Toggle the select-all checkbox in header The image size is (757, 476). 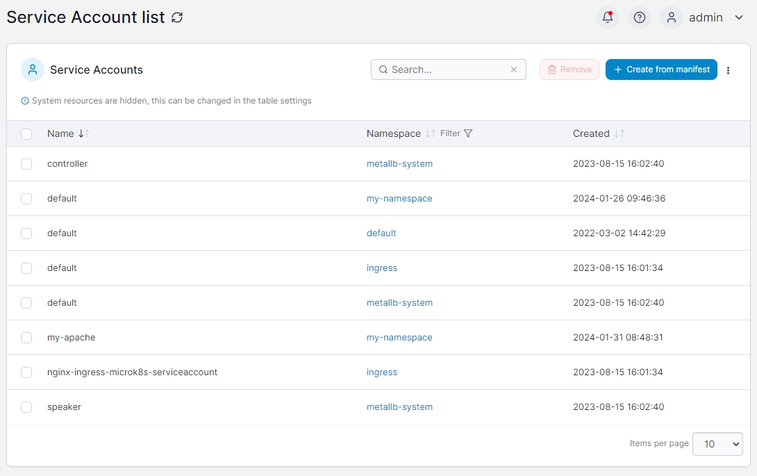coord(26,134)
